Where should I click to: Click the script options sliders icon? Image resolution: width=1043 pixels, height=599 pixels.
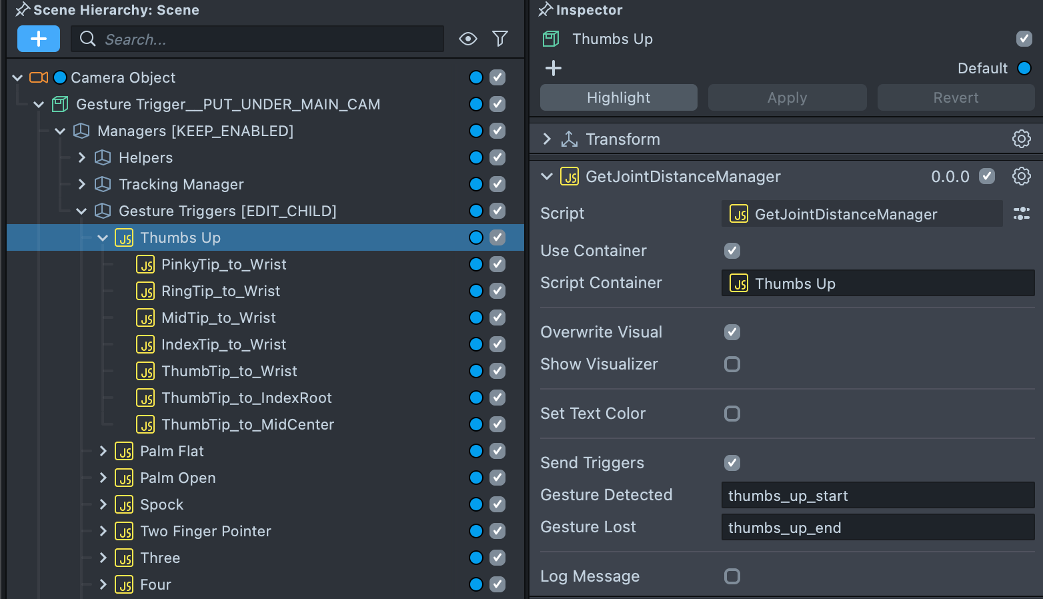[x=1021, y=213]
